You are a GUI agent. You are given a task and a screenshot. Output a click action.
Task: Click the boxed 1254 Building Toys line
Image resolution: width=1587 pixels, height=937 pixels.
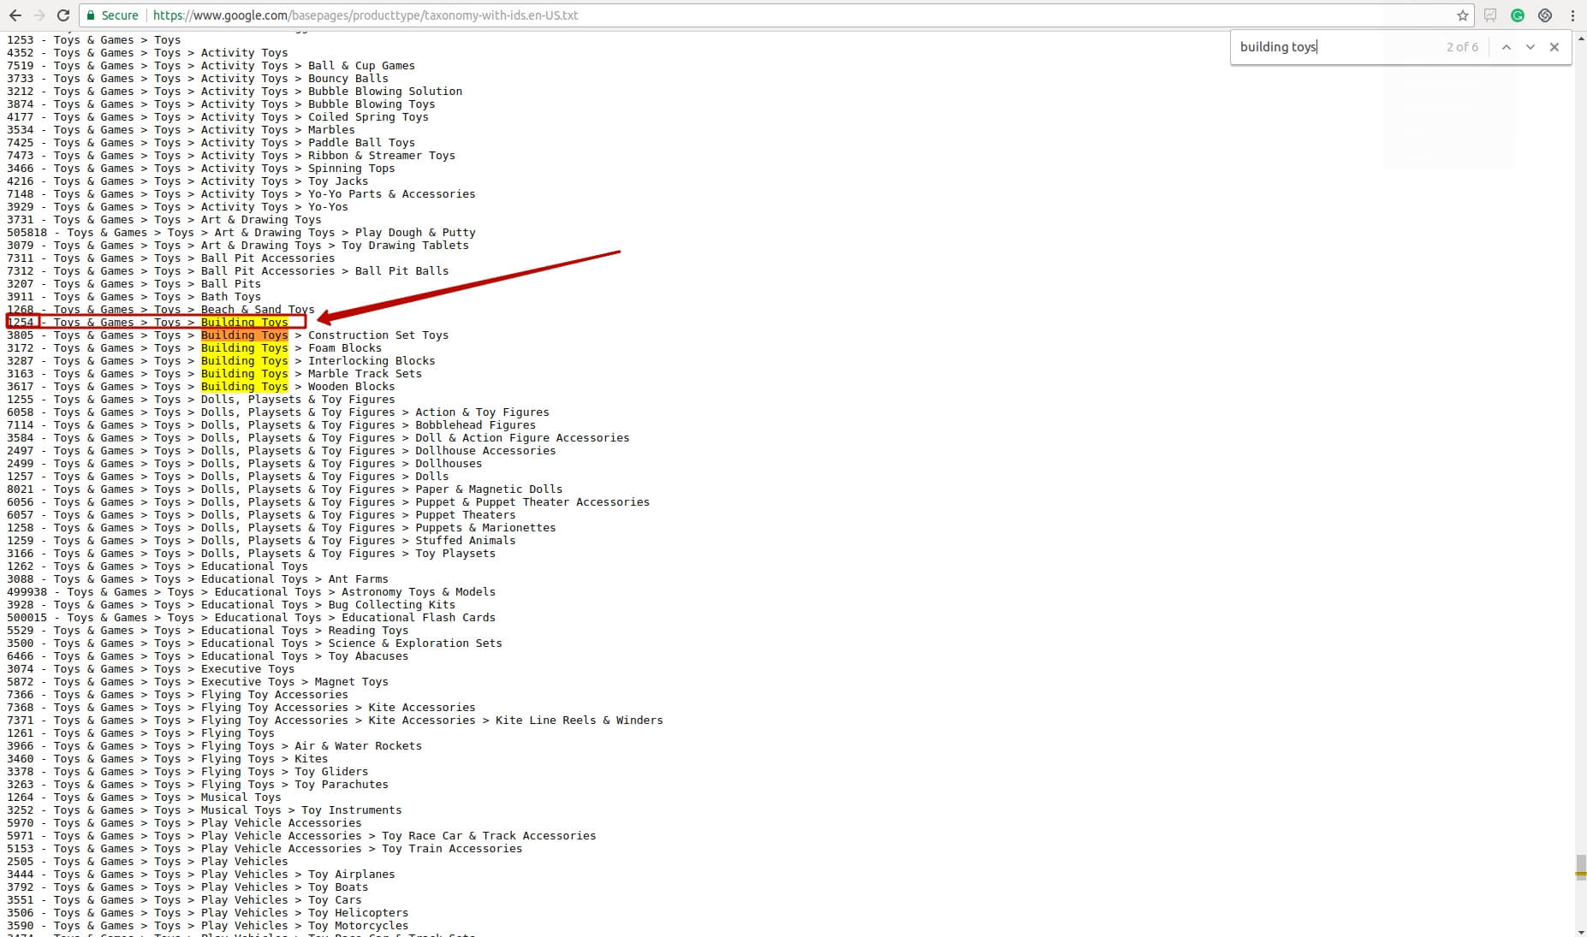[156, 323]
